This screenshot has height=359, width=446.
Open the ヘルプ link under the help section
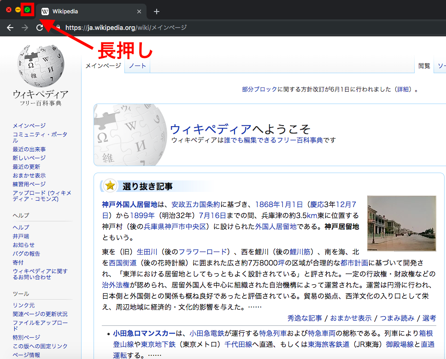[21, 227]
